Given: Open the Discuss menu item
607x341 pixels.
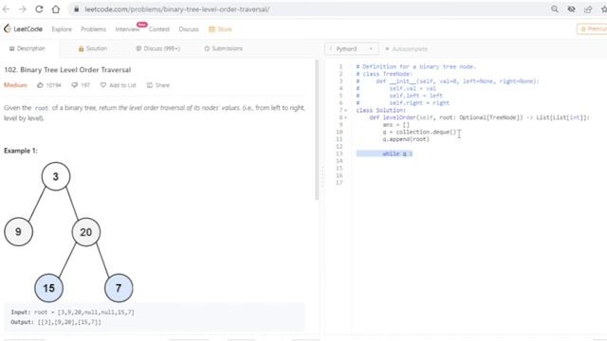Looking at the screenshot, I should coord(189,29).
